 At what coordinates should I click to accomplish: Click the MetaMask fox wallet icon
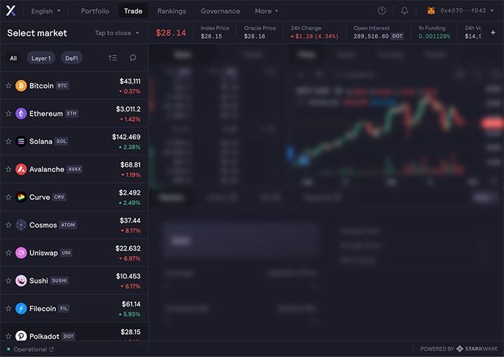(x=431, y=11)
